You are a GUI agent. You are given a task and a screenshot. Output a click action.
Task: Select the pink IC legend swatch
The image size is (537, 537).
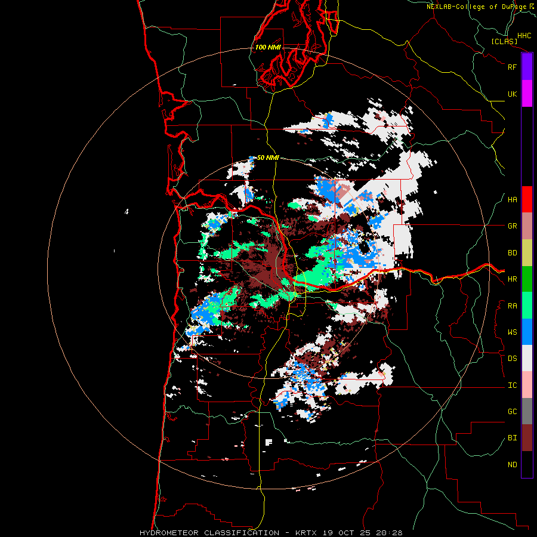click(527, 385)
